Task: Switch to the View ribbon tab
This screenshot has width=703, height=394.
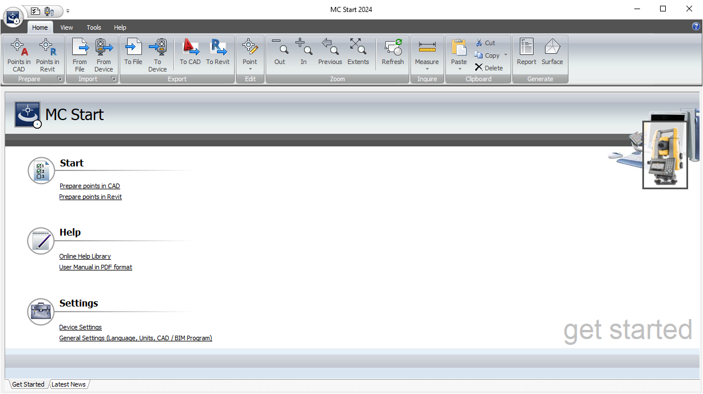Action: coord(67,27)
